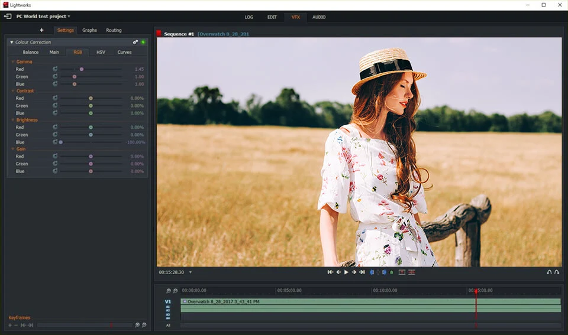Jump to start of sequence
The width and height of the screenshot is (568, 335).
330,272
